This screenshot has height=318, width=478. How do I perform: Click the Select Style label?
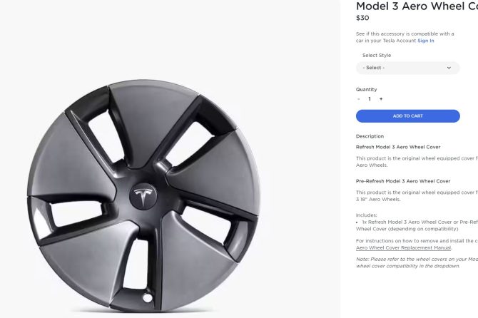377,55
